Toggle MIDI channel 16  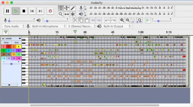pos(19,58)
